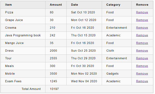This screenshot has height=94, width=155.
Task: Click the Sun Oct 25 2020 date cell
Action: tap(84, 51)
